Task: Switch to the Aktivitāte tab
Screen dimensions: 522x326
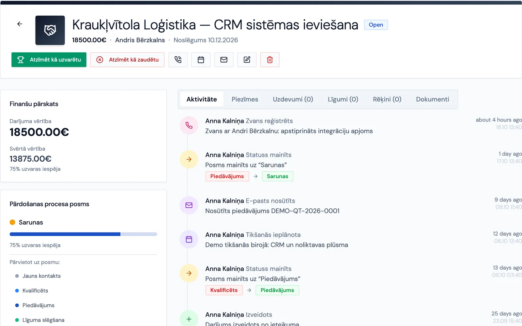Action: pos(202,99)
